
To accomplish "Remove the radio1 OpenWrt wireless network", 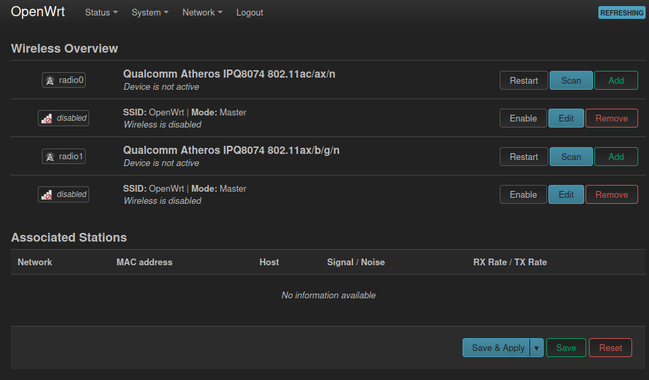I will tap(611, 194).
